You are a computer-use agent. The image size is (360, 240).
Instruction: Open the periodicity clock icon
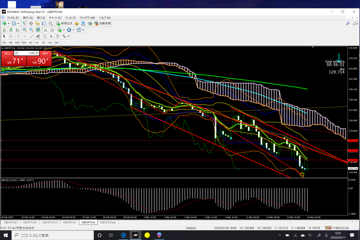tap(69, 30)
